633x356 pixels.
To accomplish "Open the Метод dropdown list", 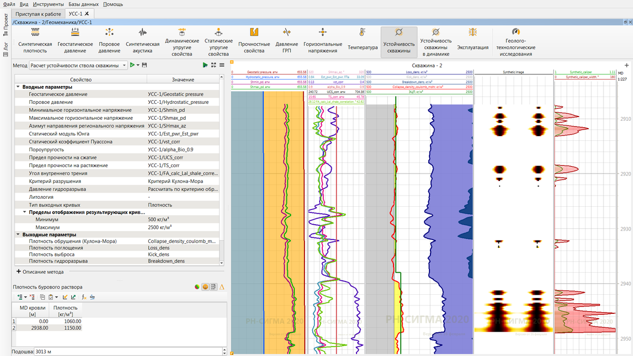I will (x=124, y=65).
